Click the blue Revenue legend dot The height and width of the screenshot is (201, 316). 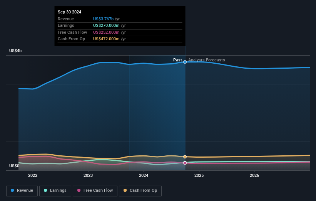[12, 190]
